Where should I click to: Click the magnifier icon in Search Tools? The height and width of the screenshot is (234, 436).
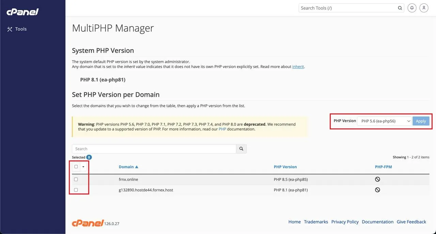[400, 8]
